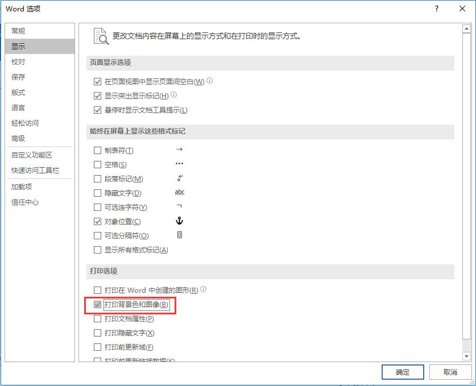Click the 取消 button

(x=450, y=372)
